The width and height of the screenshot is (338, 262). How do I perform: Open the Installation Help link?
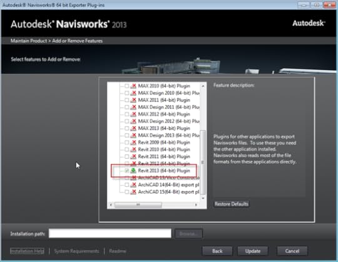[27, 251]
